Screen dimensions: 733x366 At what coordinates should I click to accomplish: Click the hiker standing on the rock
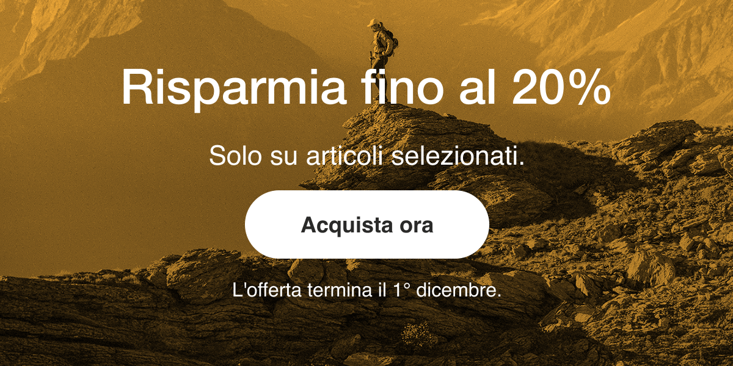[x=381, y=44]
